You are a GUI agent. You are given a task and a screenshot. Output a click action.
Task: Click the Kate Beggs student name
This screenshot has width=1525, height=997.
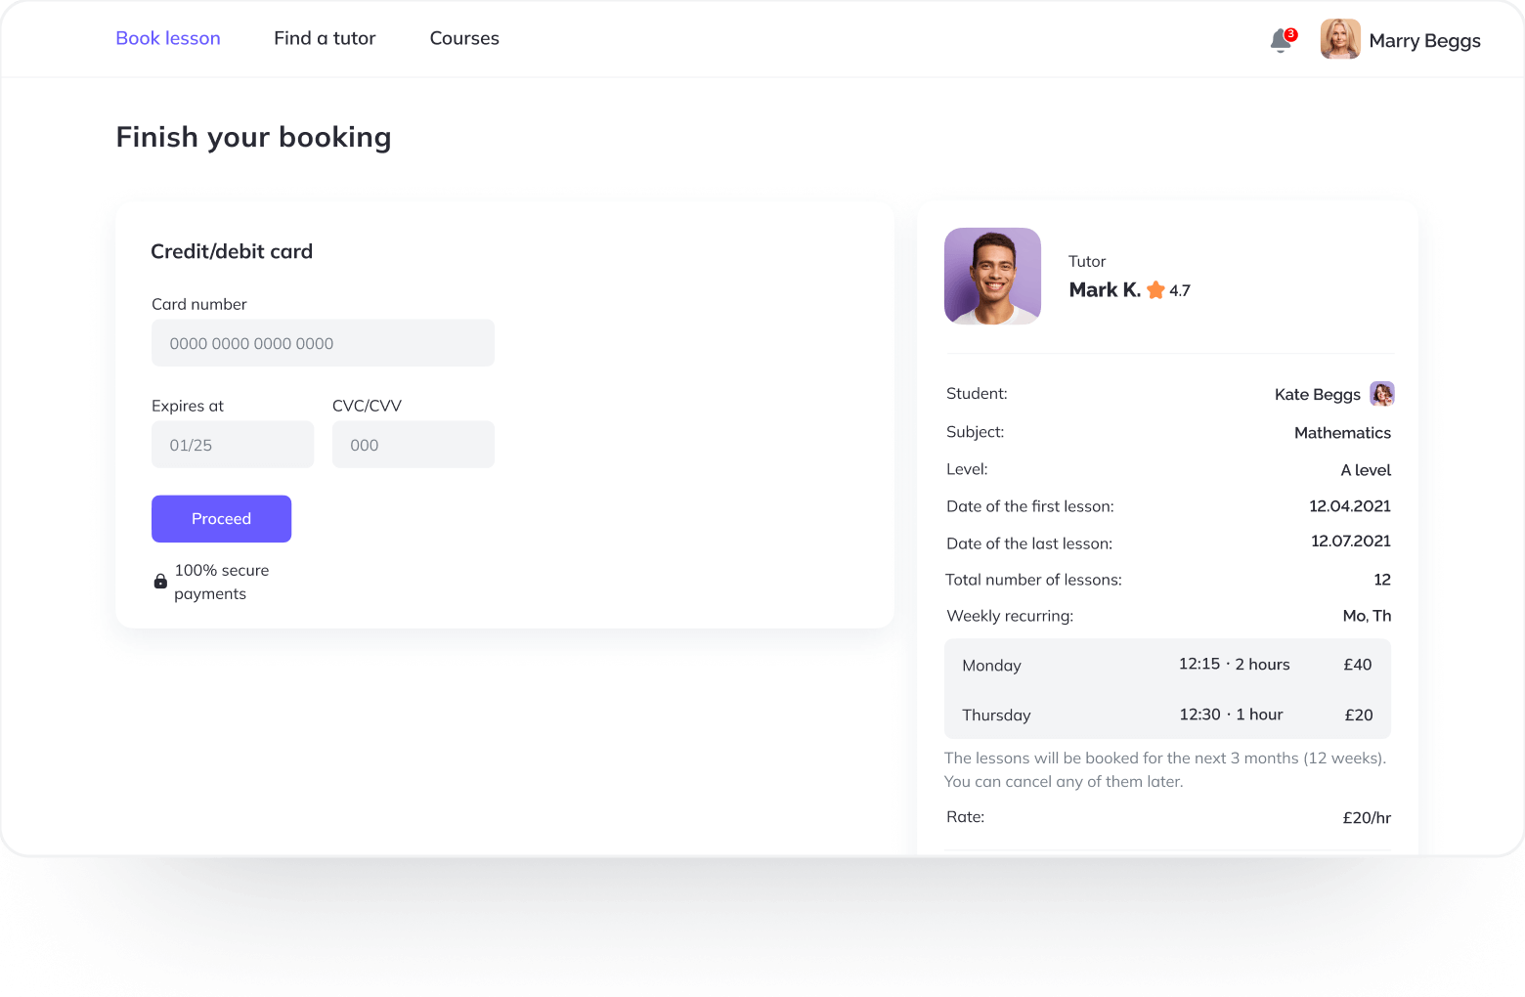tap(1317, 394)
